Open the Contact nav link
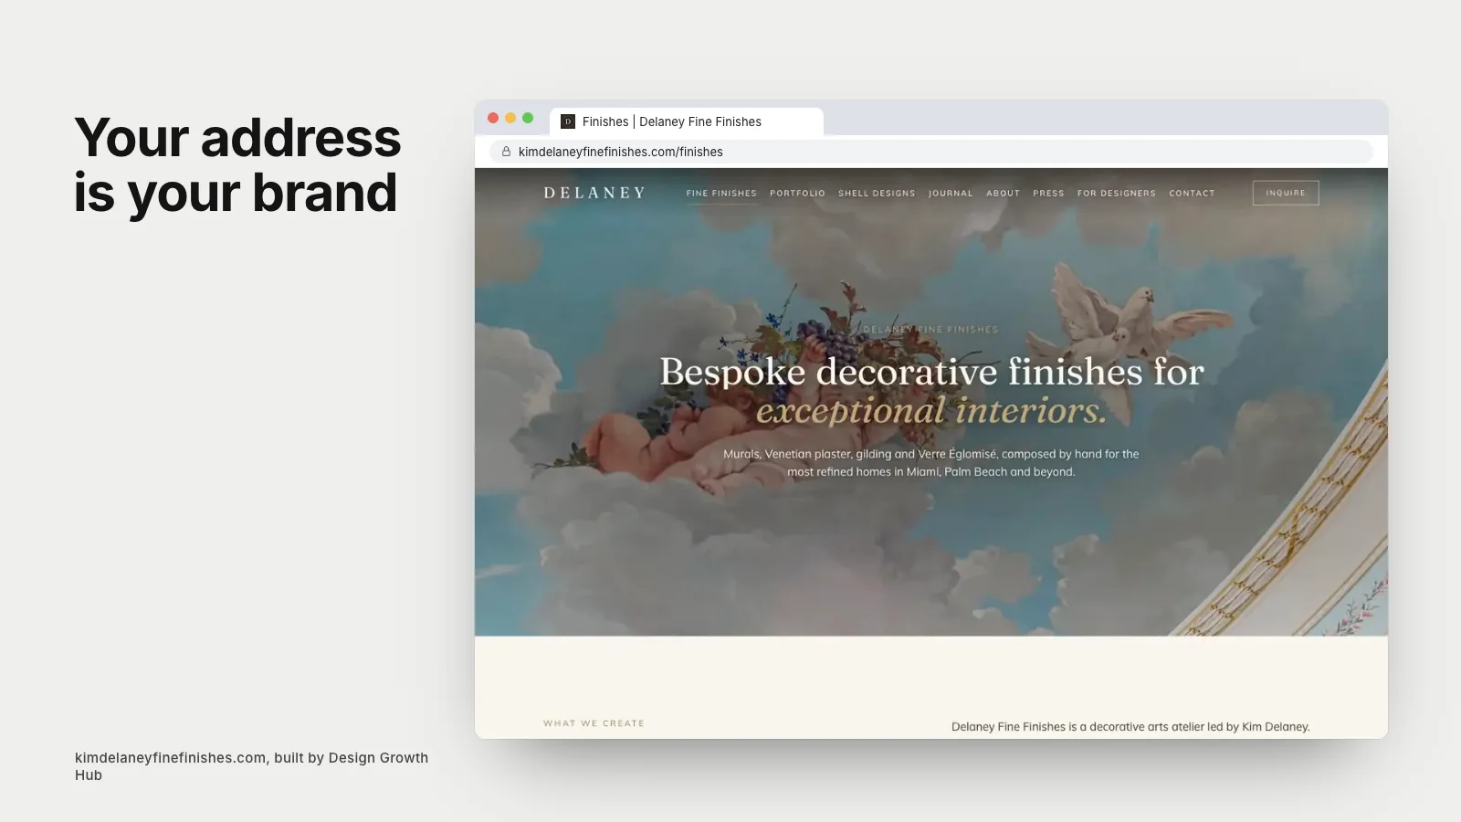The height and width of the screenshot is (822, 1461). click(1192, 194)
